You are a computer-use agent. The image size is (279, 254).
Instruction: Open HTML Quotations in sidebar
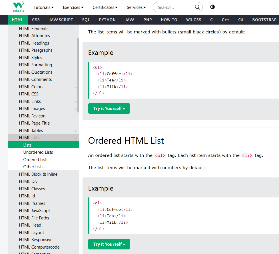click(43, 72)
